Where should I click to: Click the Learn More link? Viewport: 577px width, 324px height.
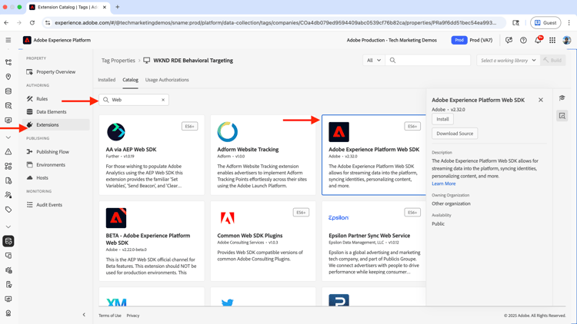pos(443,183)
